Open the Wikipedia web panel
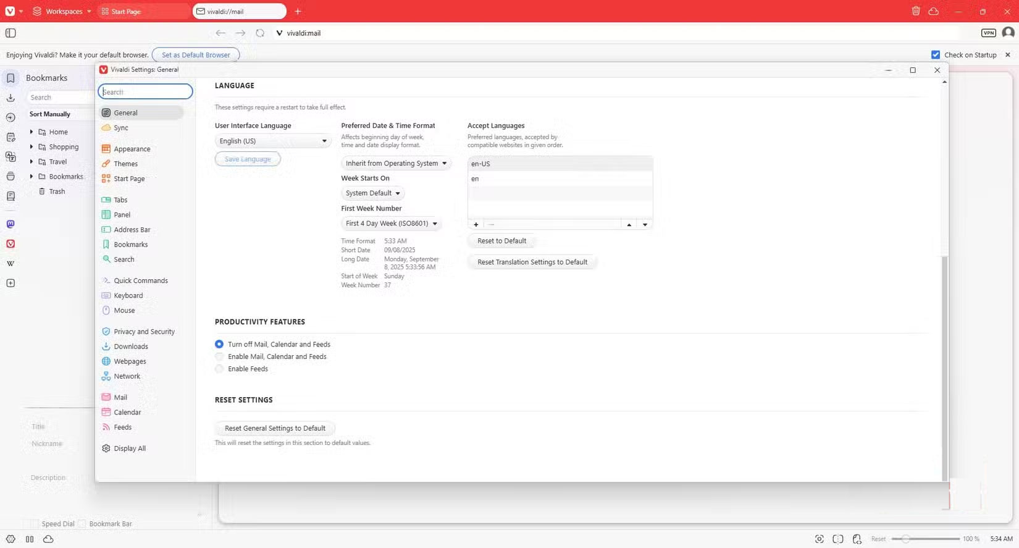 click(x=10, y=264)
